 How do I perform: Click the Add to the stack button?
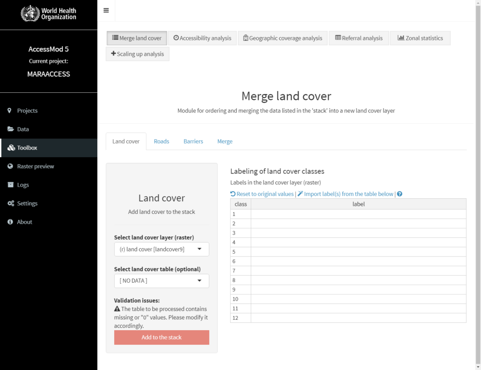pyautogui.click(x=162, y=337)
